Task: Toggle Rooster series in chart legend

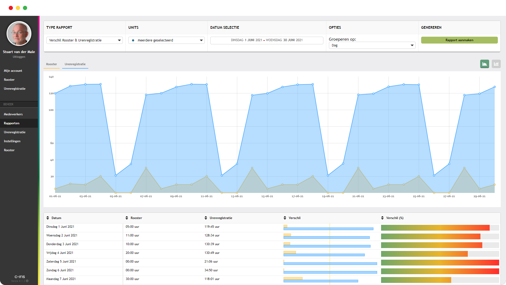Action: (51, 64)
